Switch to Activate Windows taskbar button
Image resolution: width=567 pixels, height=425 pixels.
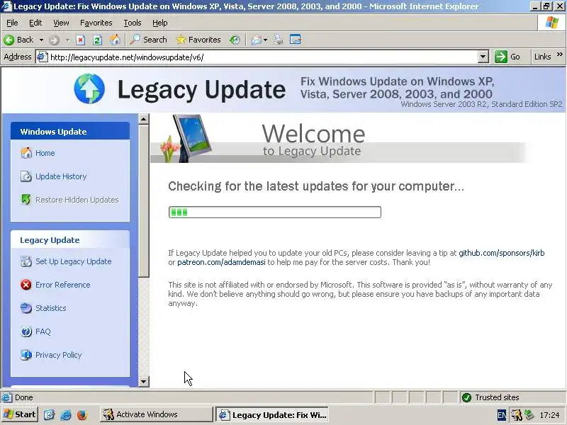(156, 414)
